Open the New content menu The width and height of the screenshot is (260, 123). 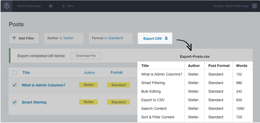68,6
